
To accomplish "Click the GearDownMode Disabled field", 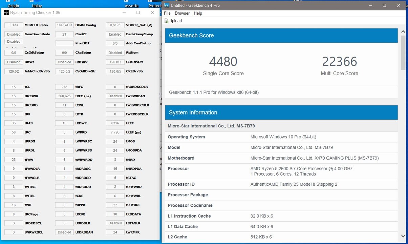I will coord(14,34).
